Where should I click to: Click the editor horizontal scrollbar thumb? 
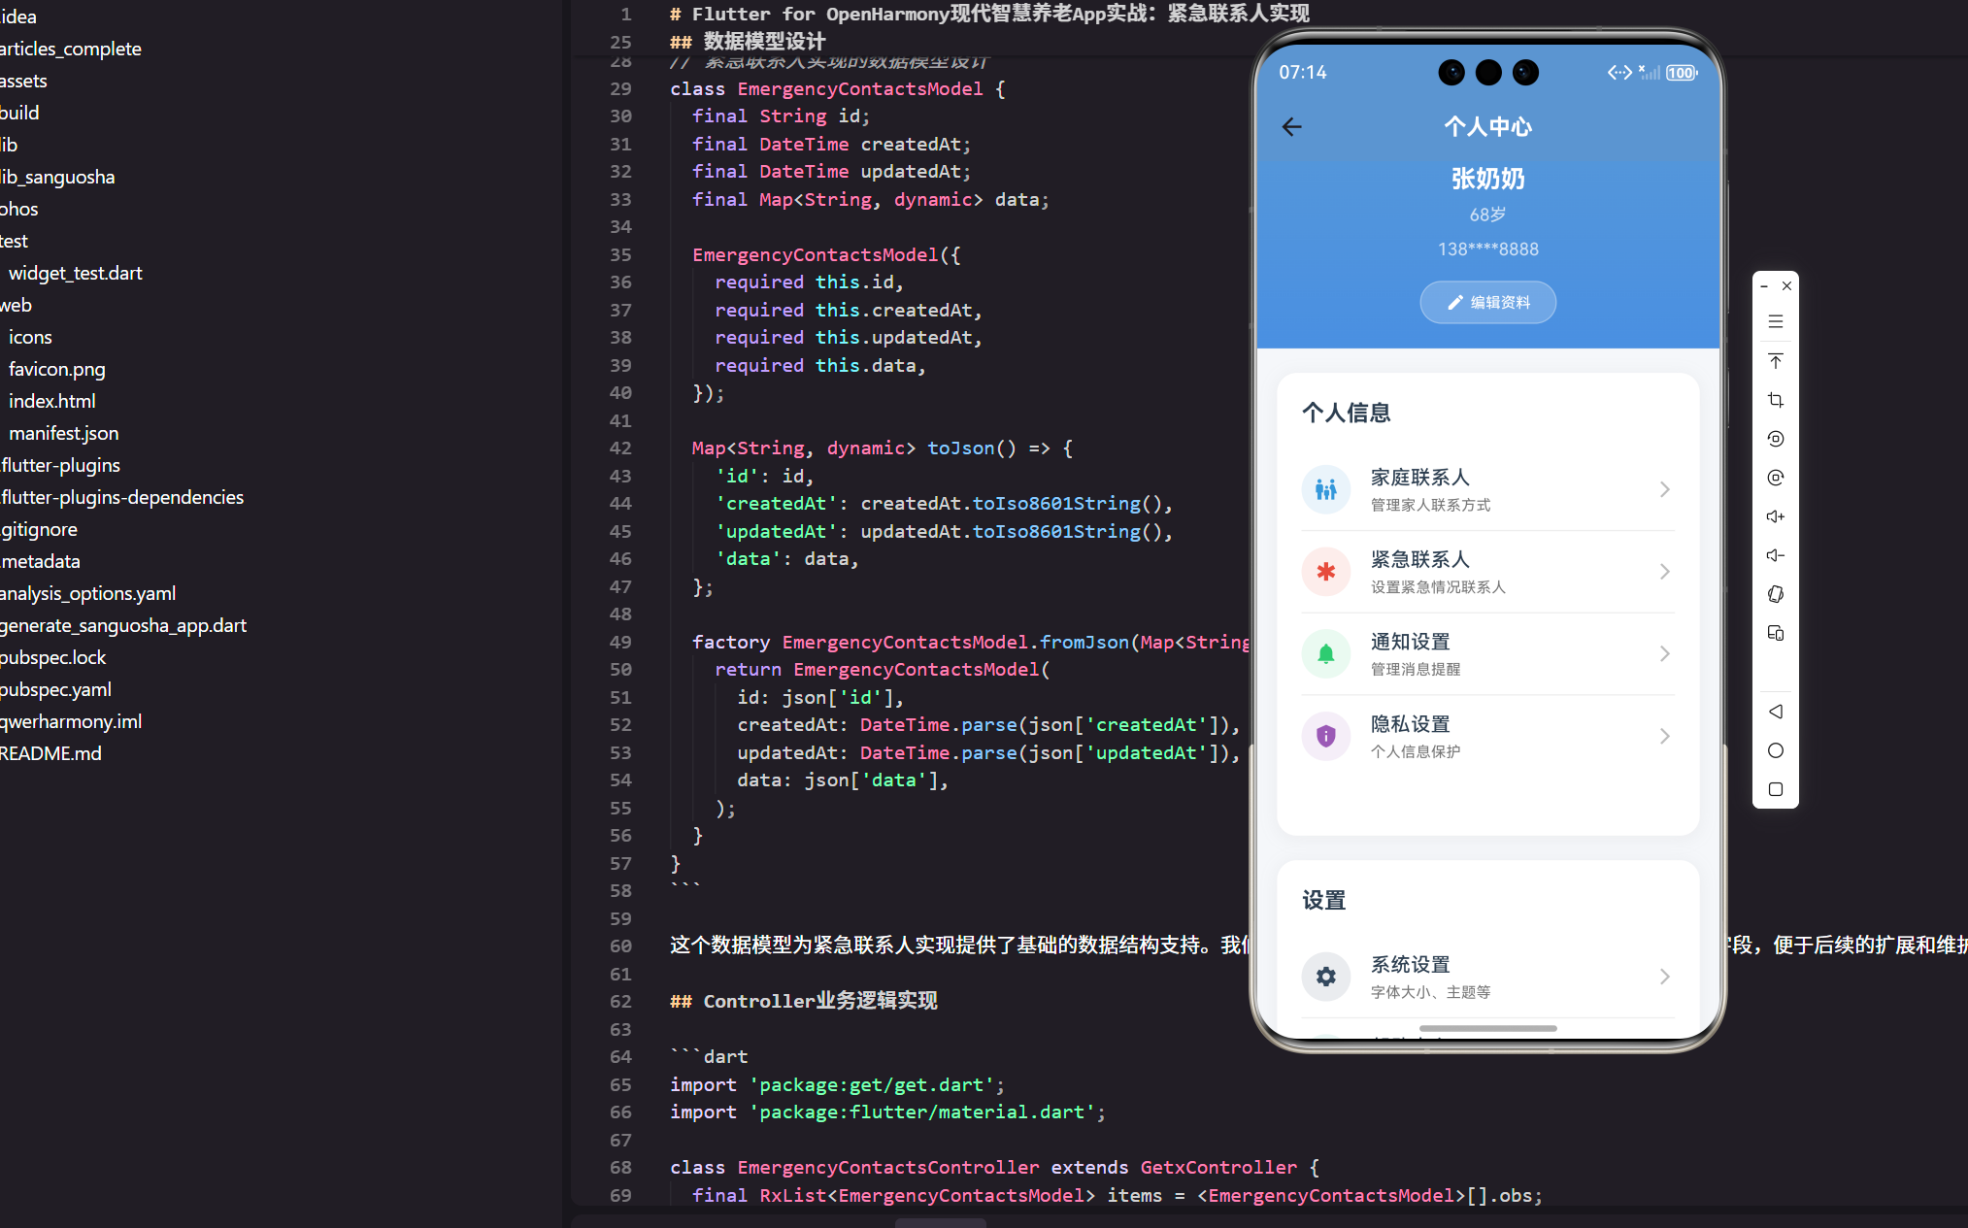click(940, 1222)
